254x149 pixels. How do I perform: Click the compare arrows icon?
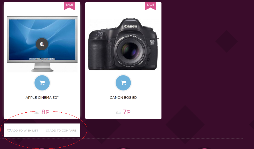tap(47, 130)
